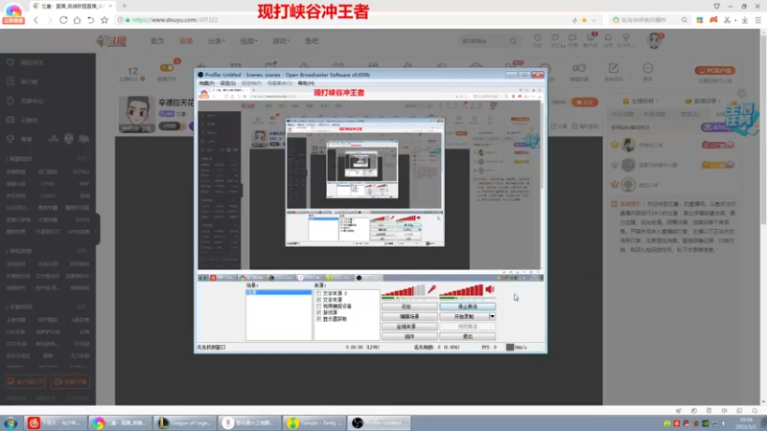The width and height of the screenshot is (767, 431).
Task: Toggle the 文字来源 2 source checkbox
Action: tap(319, 293)
